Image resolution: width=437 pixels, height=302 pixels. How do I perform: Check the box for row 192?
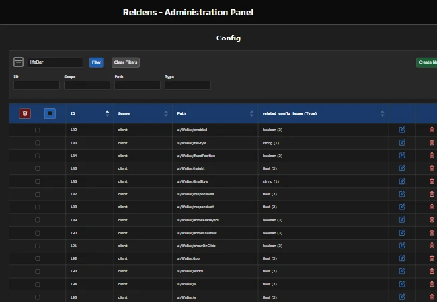38,258
